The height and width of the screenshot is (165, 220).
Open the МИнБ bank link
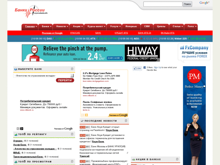click(17, 153)
